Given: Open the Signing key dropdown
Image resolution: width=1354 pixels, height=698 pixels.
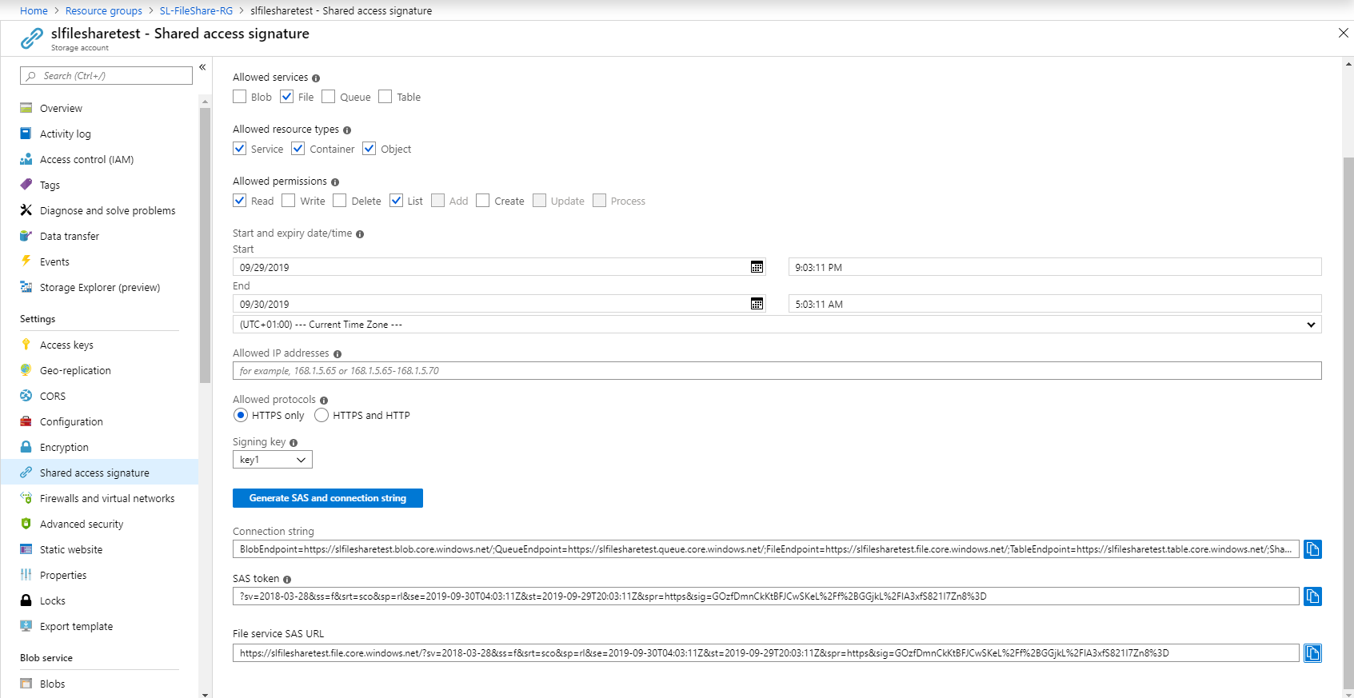Looking at the screenshot, I should click(272, 460).
